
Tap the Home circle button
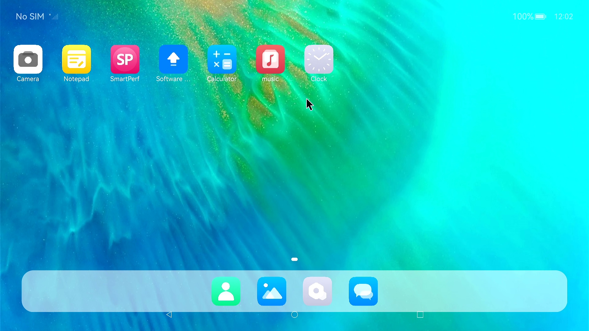294,315
